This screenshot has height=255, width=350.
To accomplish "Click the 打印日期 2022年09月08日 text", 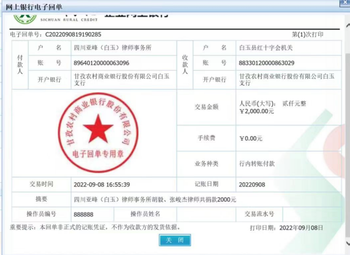I will click(x=286, y=228).
